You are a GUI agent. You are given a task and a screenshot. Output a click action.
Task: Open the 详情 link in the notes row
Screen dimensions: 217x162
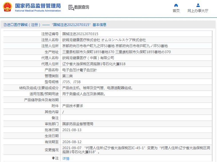point(66,159)
